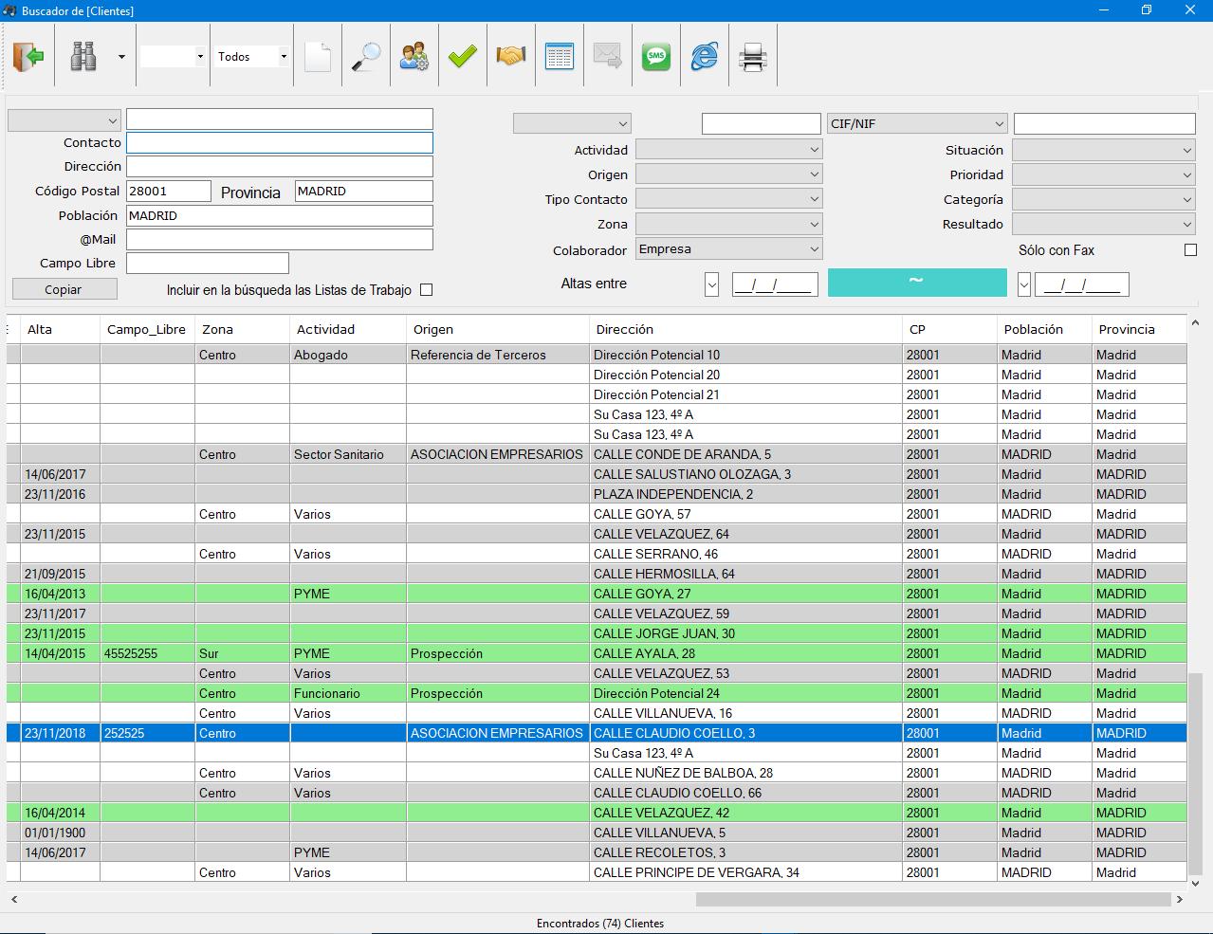This screenshot has height=934, width=1213.
Task: Click the Código Postal field containing 28001
Action: (x=169, y=191)
